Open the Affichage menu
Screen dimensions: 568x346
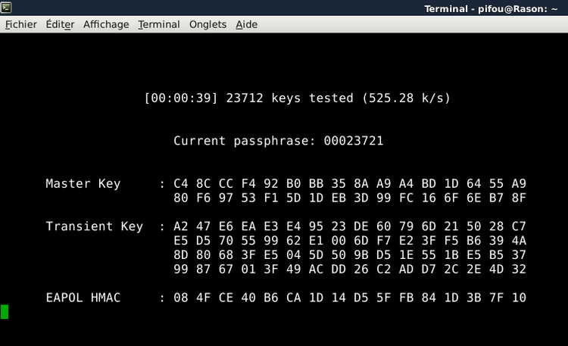pos(106,24)
